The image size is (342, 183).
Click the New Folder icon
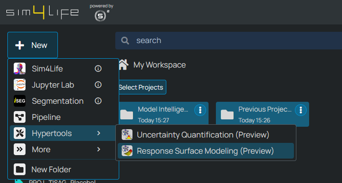(20, 169)
